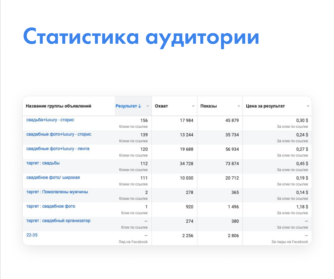This screenshot has height=279, width=334.
Task: Open ad set свадьба+luxury - сторис
Action: coord(50,120)
